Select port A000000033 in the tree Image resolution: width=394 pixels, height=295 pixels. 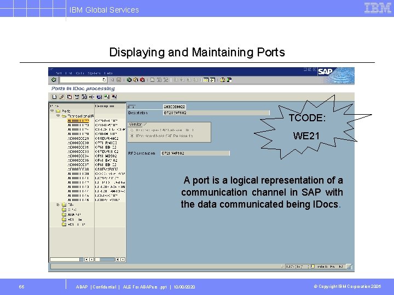pyautogui.click(x=78, y=151)
